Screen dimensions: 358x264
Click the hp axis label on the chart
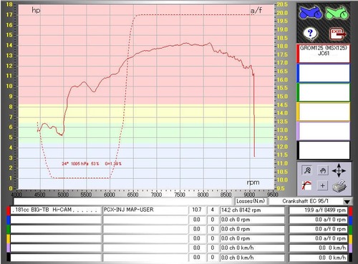coord(36,10)
